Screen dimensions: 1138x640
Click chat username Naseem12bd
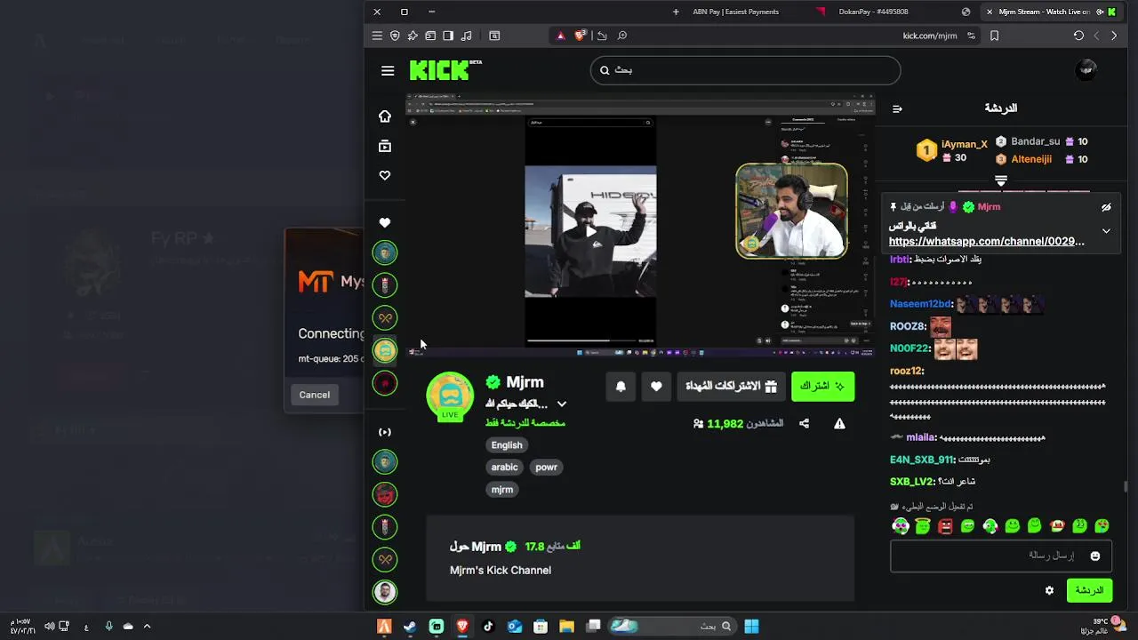coord(919,304)
